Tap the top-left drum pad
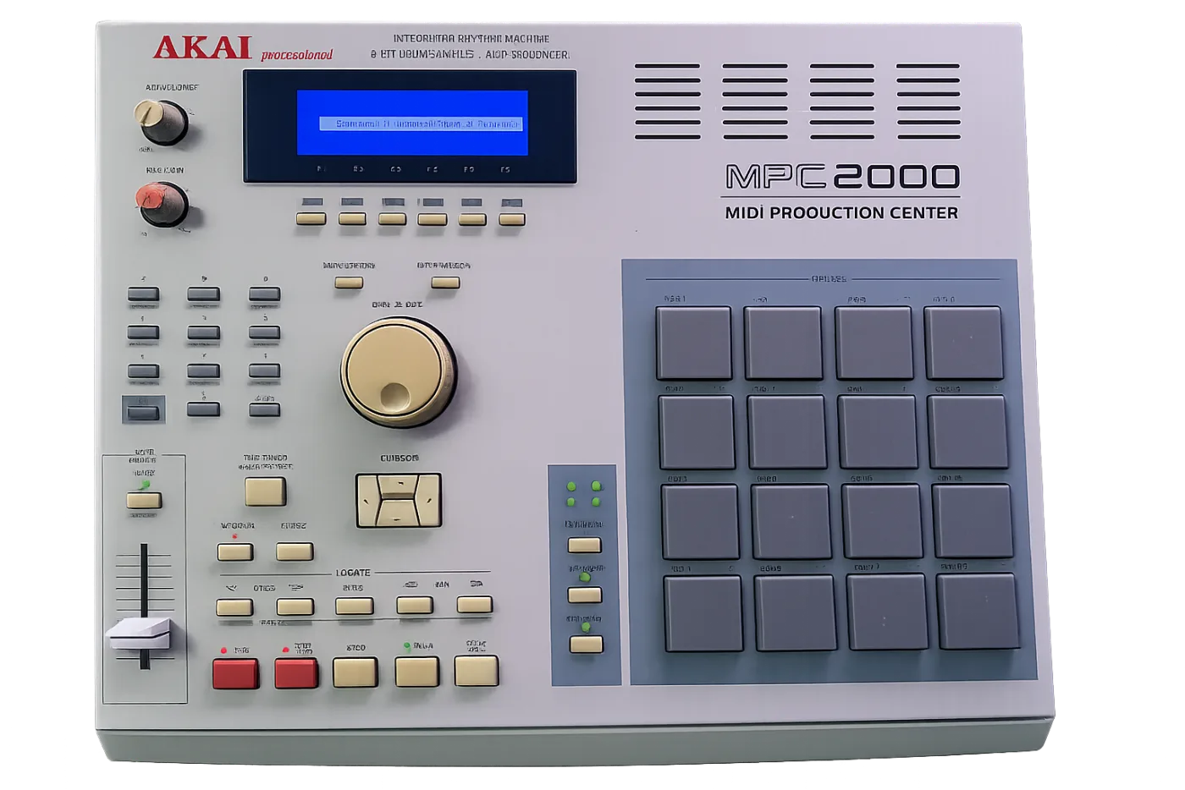The height and width of the screenshot is (790, 1185). [x=693, y=343]
